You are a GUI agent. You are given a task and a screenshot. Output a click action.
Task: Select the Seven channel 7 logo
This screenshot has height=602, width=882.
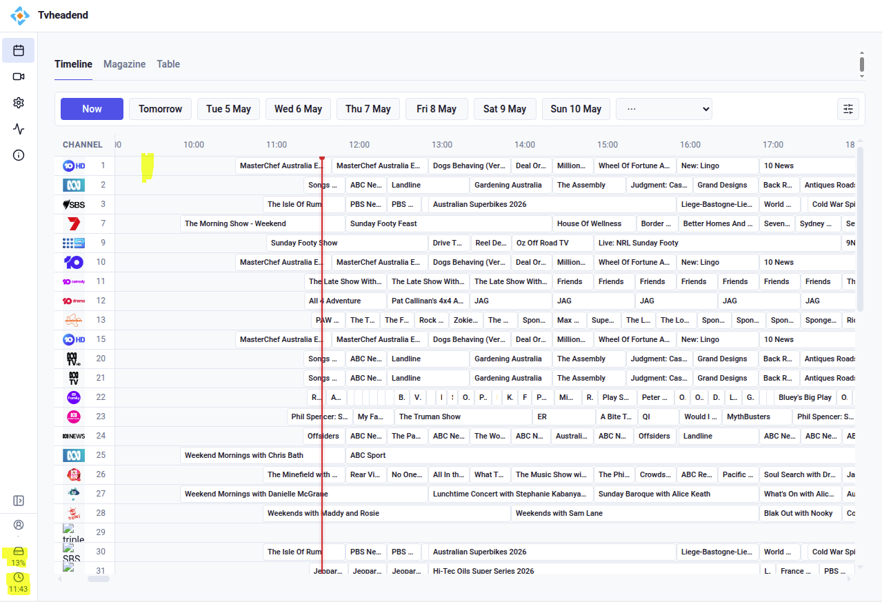(74, 223)
